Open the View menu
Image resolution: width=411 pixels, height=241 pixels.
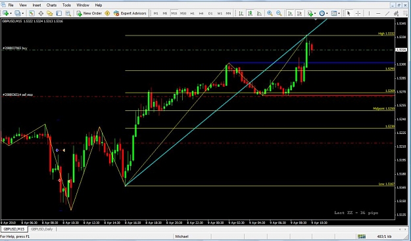click(23, 5)
